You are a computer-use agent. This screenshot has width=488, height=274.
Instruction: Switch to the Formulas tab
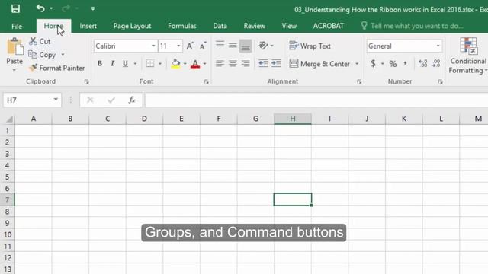(x=182, y=26)
